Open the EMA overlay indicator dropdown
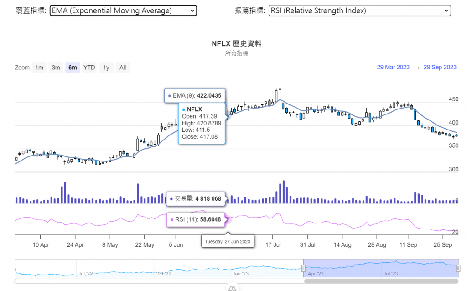 click(x=123, y=11)
